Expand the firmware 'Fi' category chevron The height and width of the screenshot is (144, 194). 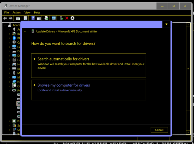coord(10,60)
